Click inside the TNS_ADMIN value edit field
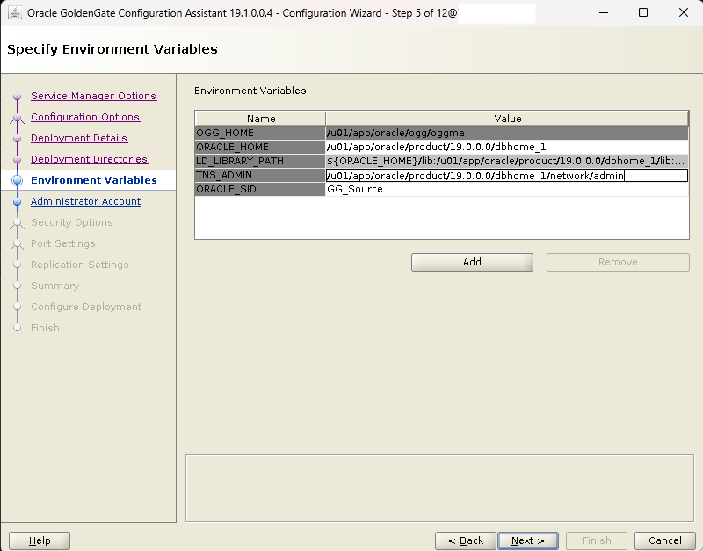 click(507, 175)
